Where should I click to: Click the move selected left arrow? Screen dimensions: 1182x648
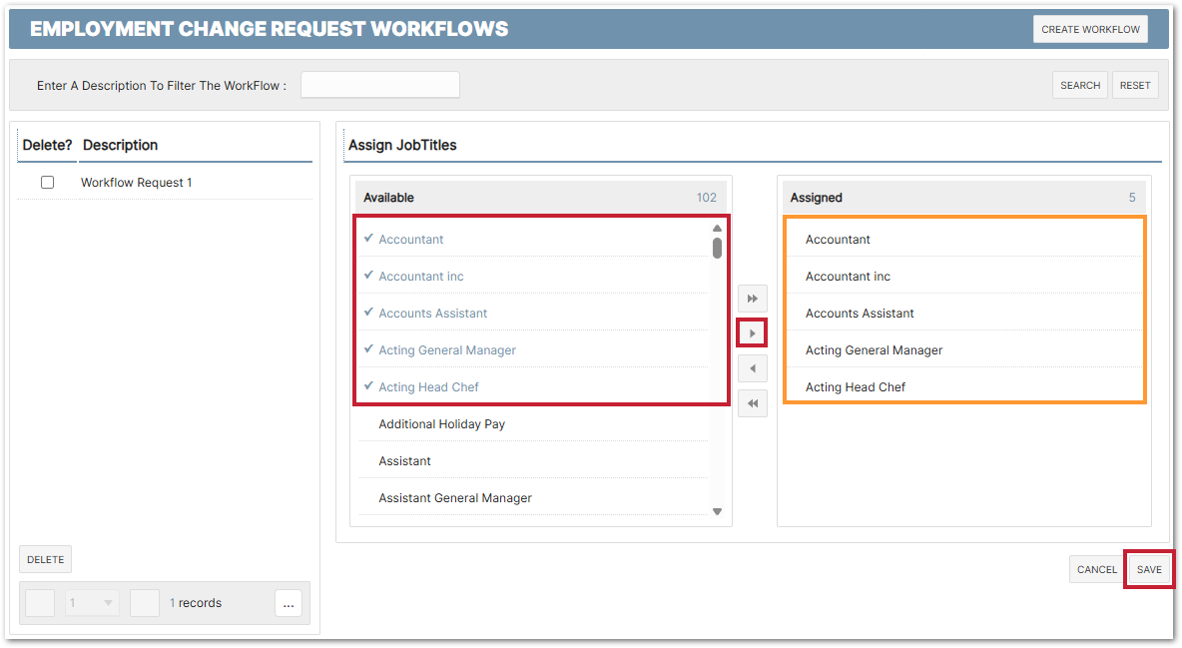752,368
